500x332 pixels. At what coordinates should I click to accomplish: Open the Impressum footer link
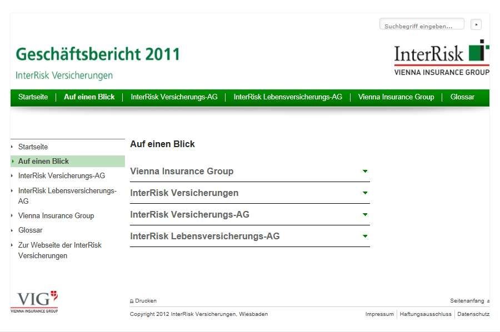point(379,314)
